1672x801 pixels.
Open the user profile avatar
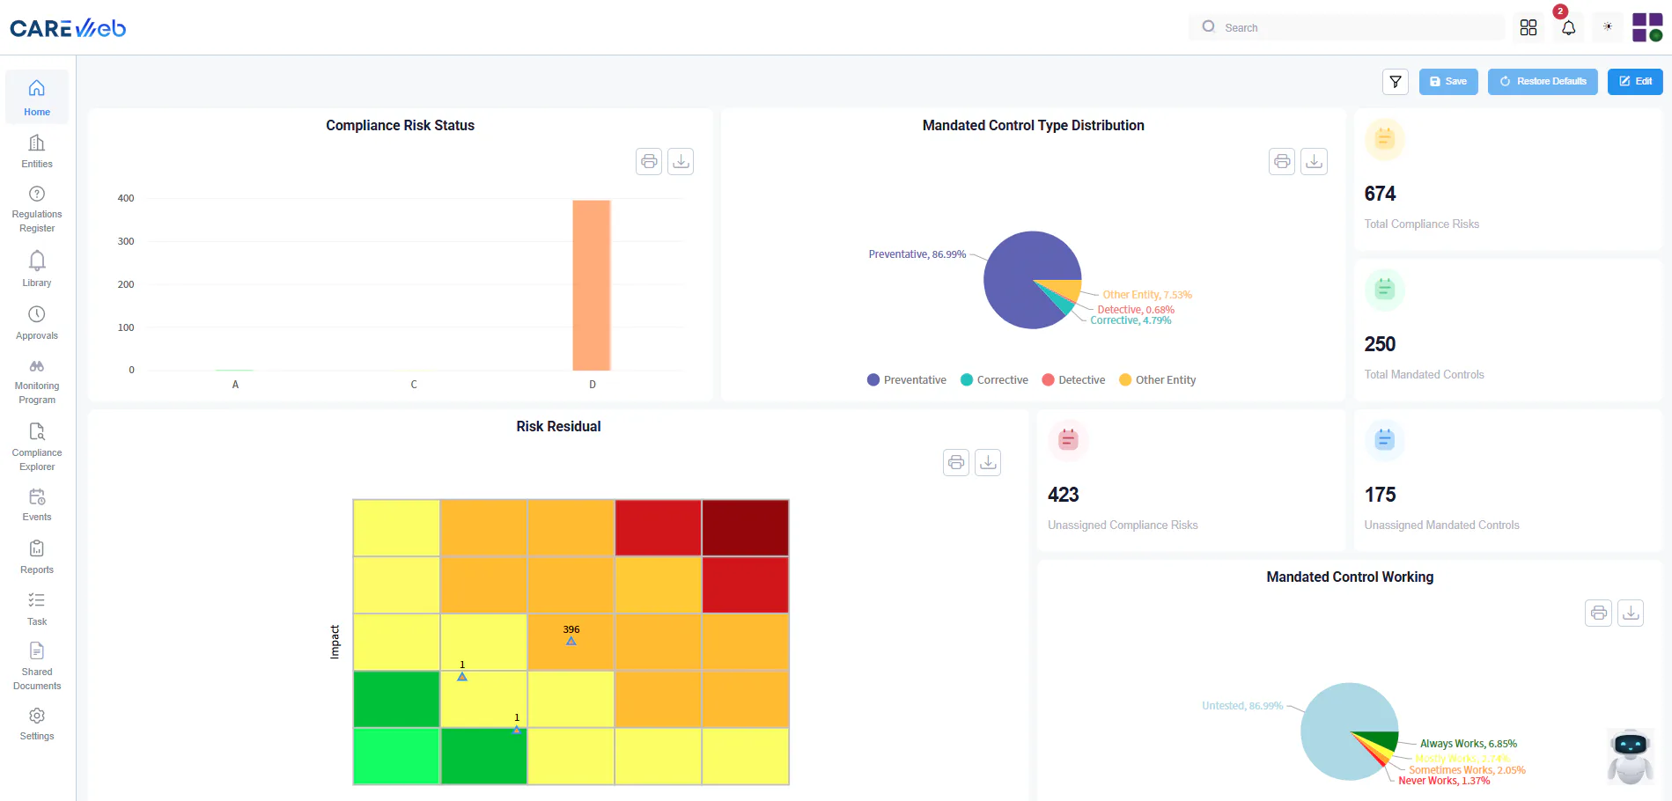(1647, 27)
